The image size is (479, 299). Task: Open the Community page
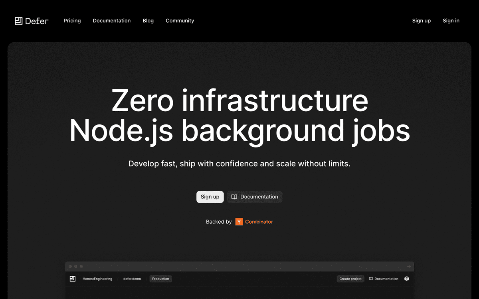tap(180, 21)
